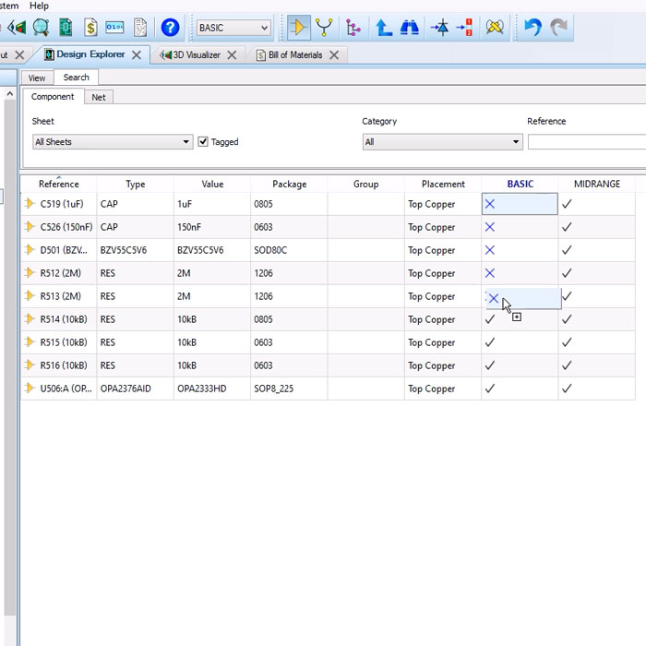The image size is (646, 646).
Task: Click the goto schematic diode icon
Action: pyautogui.click(x=439, y=28)
